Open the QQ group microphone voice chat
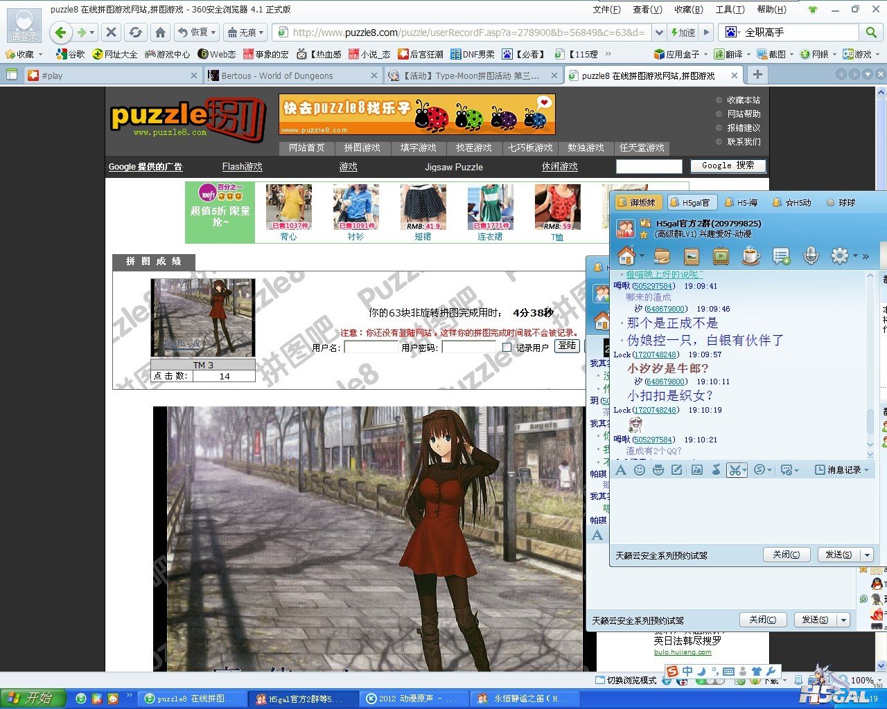The height and width of the screenshot is (709, 887). click(810, 256)
